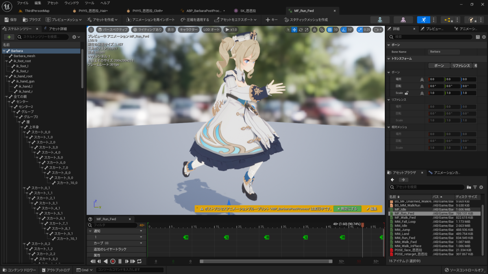
Task: Collapse the Barbara root bone node
Action: pyautogui.click(x=4, y=51)
